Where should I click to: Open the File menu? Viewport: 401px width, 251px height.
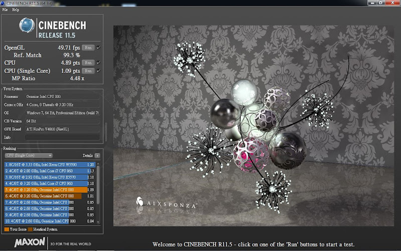(x=5, y=10)
